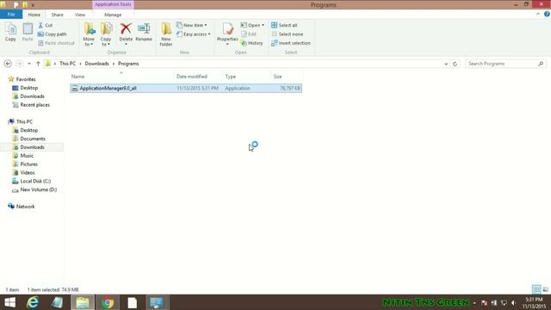Click the Open button in ribbon

[252, 25]
